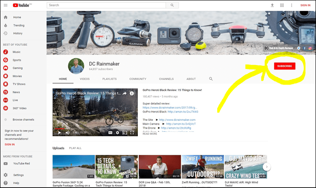Viewport: 316px width, 188px height.
Task: Open the YouTube apps grid
Action: [282, 5]
